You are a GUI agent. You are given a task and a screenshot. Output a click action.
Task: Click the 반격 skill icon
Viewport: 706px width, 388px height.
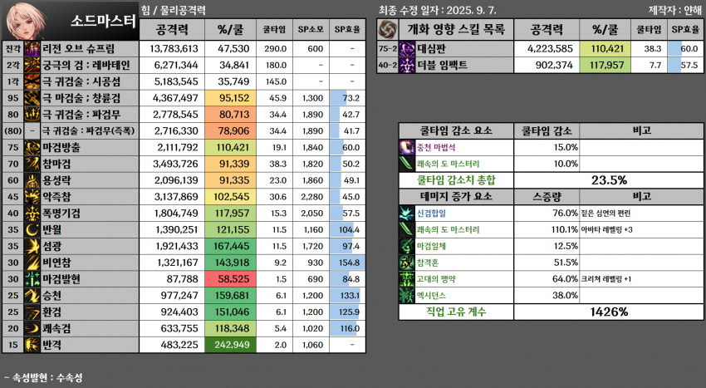32,344
